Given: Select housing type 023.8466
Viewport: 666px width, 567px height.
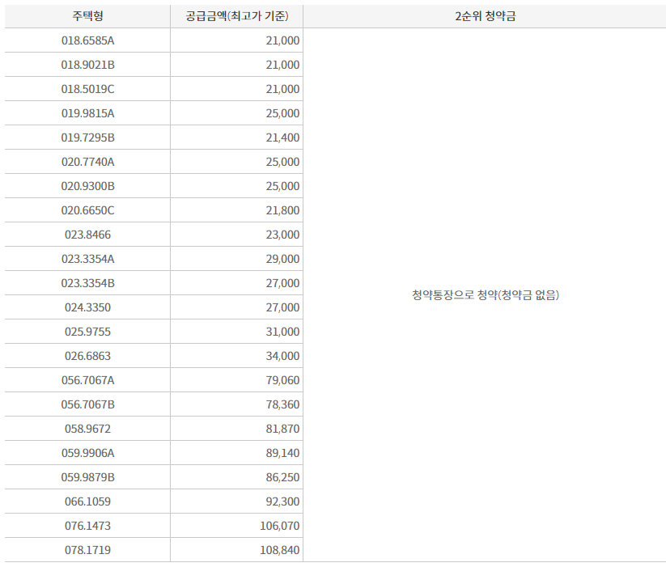Looking at the screenshot, I should (87, 235).
